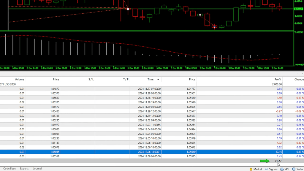304x171 pixels.
Task: Open the VPS cloud icon
Action: 282,169
